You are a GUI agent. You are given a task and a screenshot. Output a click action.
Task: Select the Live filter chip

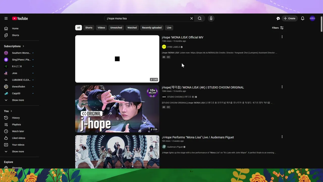click(x=169, y=28)
